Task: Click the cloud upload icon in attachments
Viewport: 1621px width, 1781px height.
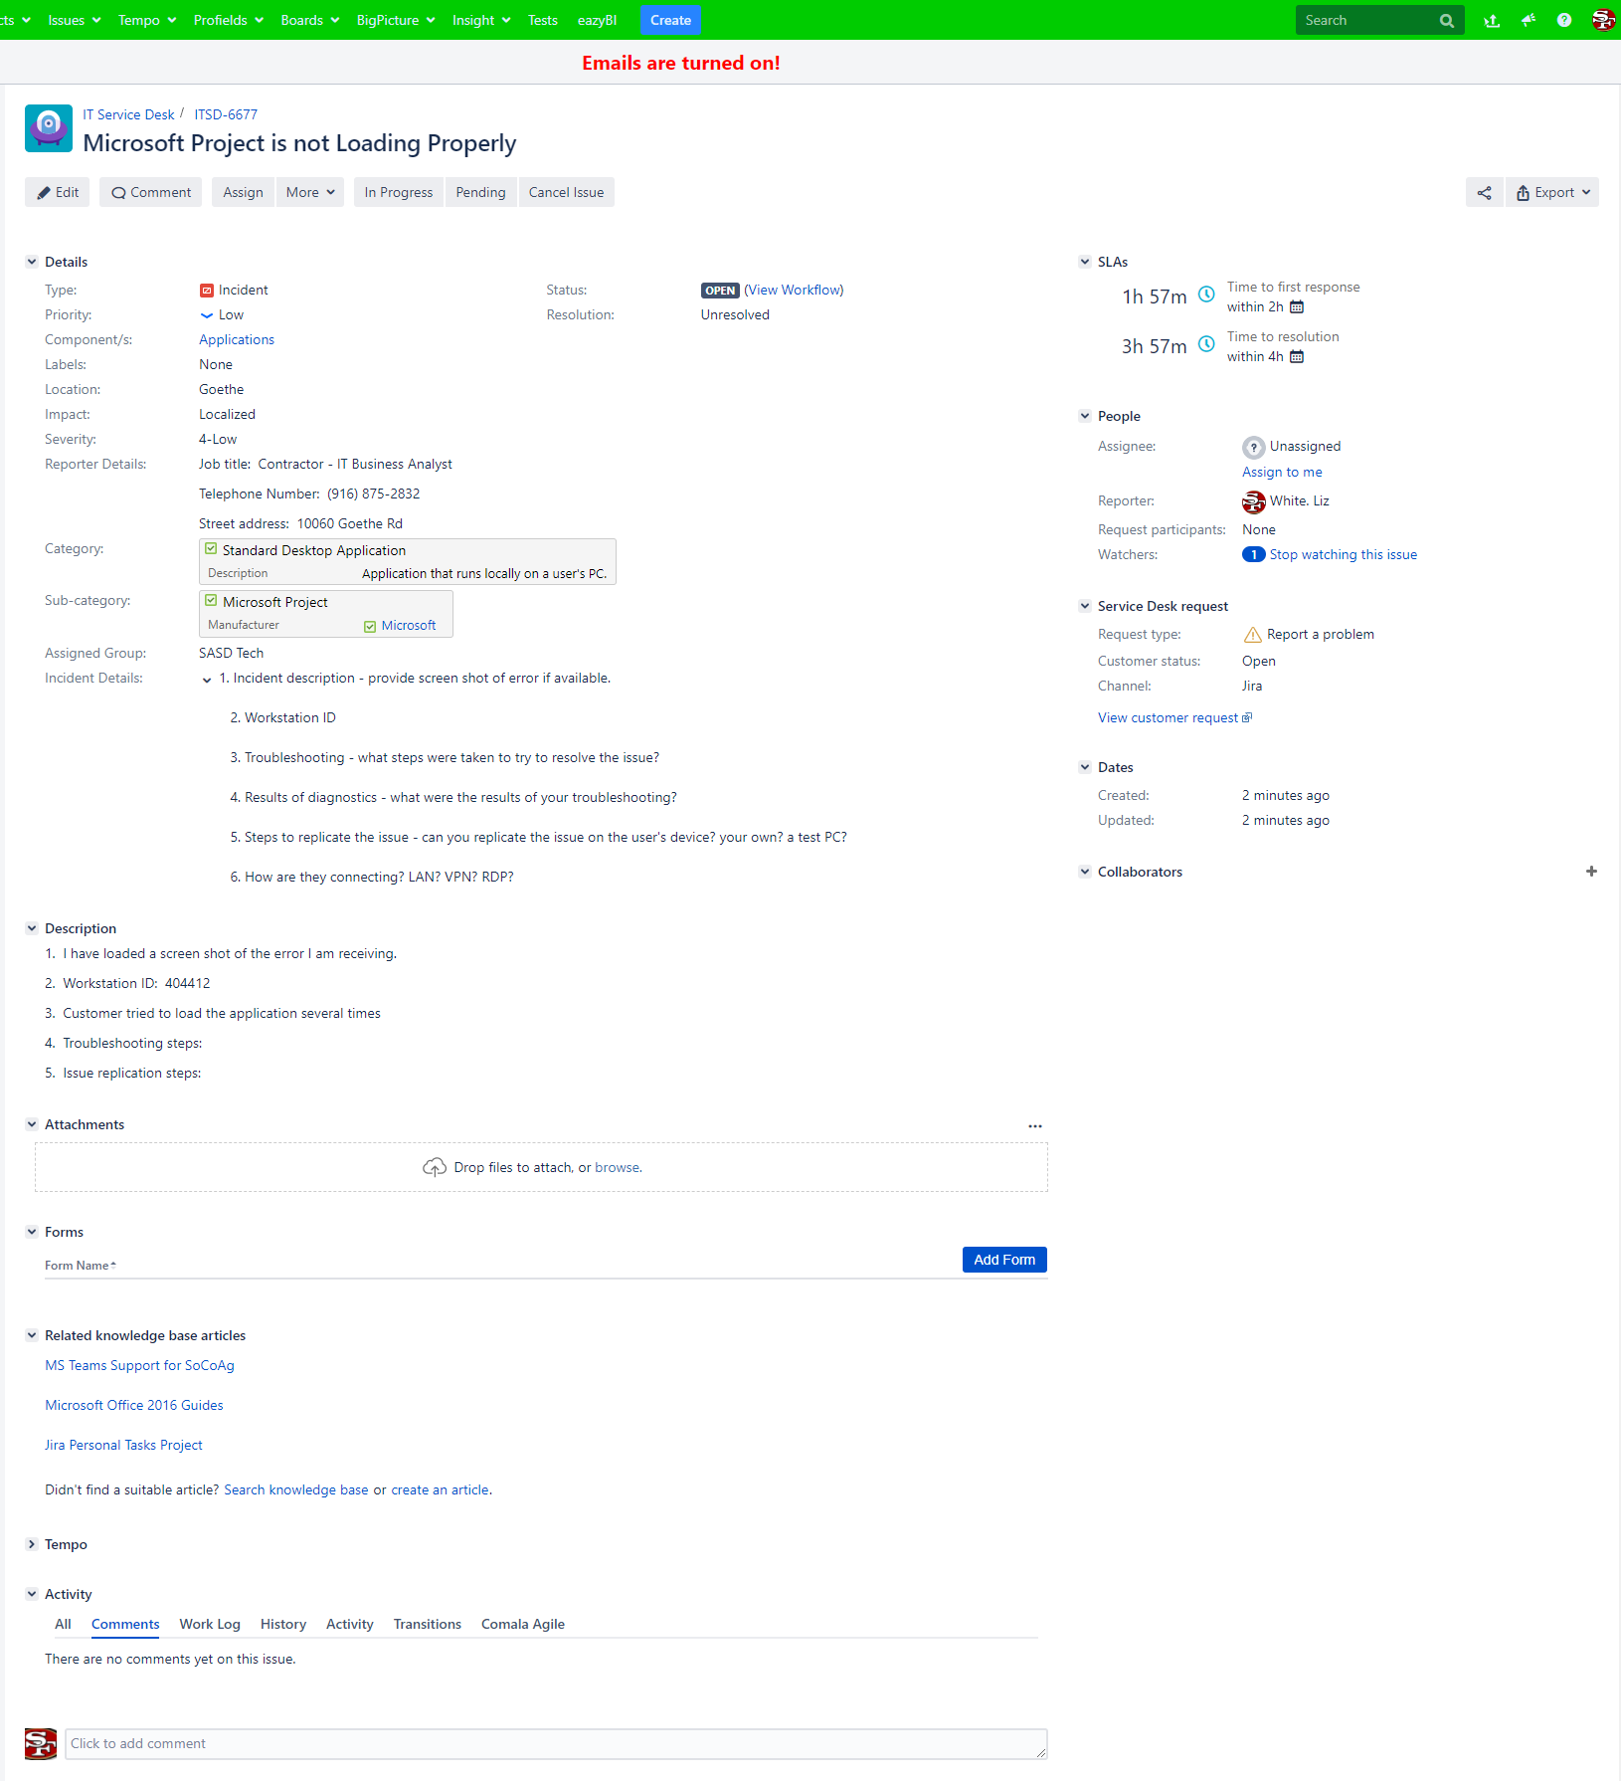Action: tap(435, 1167)
